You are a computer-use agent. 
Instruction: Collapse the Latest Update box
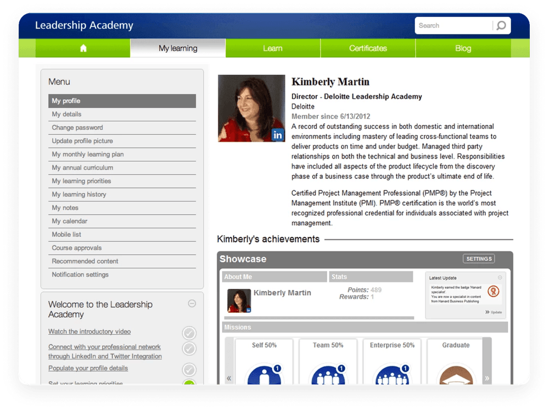tap(500, 278)
